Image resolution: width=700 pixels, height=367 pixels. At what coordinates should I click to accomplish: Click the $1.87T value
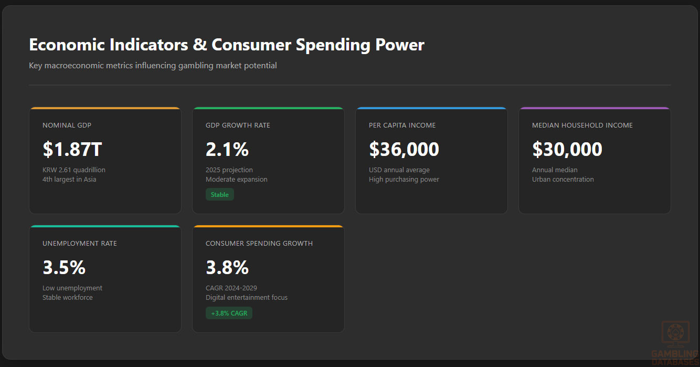(x=72, y=149)
